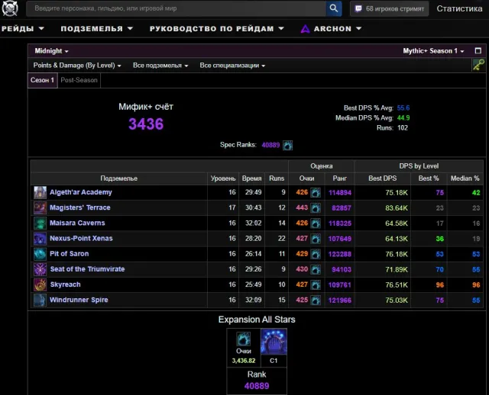
Task: Click the Pit of Saron dungeon icon
Action: click(x=40, y=254)
